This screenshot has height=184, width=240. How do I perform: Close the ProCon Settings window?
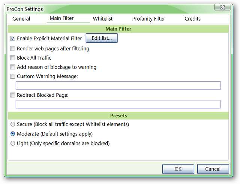pos(222,7)
